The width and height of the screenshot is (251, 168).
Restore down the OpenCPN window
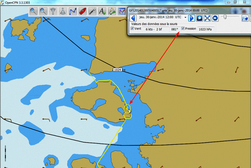235,2
